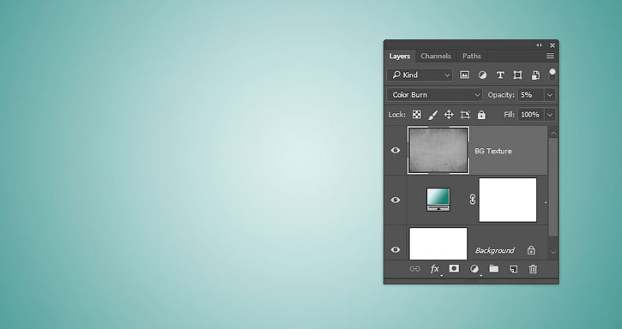Lock position move icon
Screen dimensions: 622x329
click(449, 115)
